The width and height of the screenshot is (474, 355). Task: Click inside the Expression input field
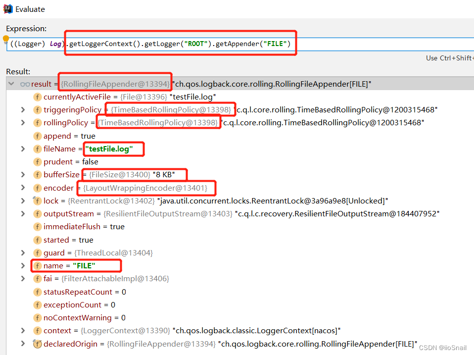346,44
